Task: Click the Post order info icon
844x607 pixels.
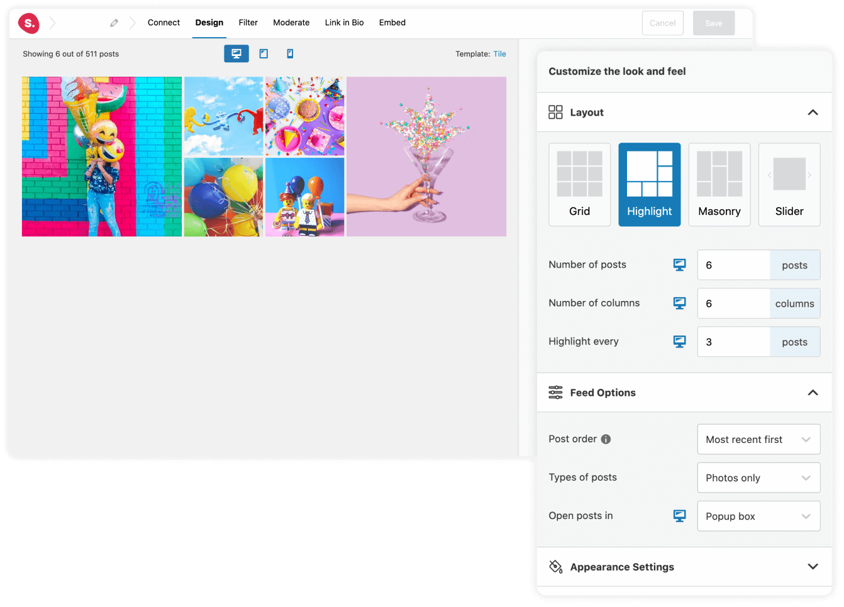Action: [606, 439]
